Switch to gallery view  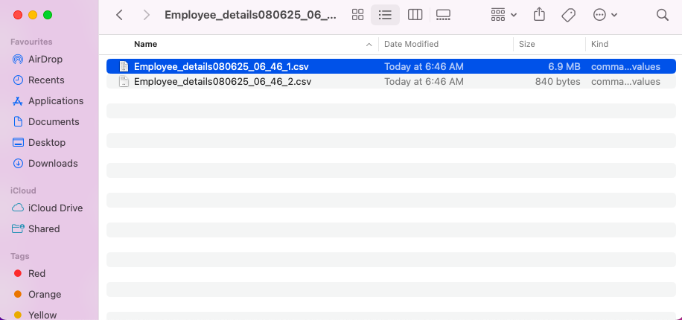[x=443, y=15]
